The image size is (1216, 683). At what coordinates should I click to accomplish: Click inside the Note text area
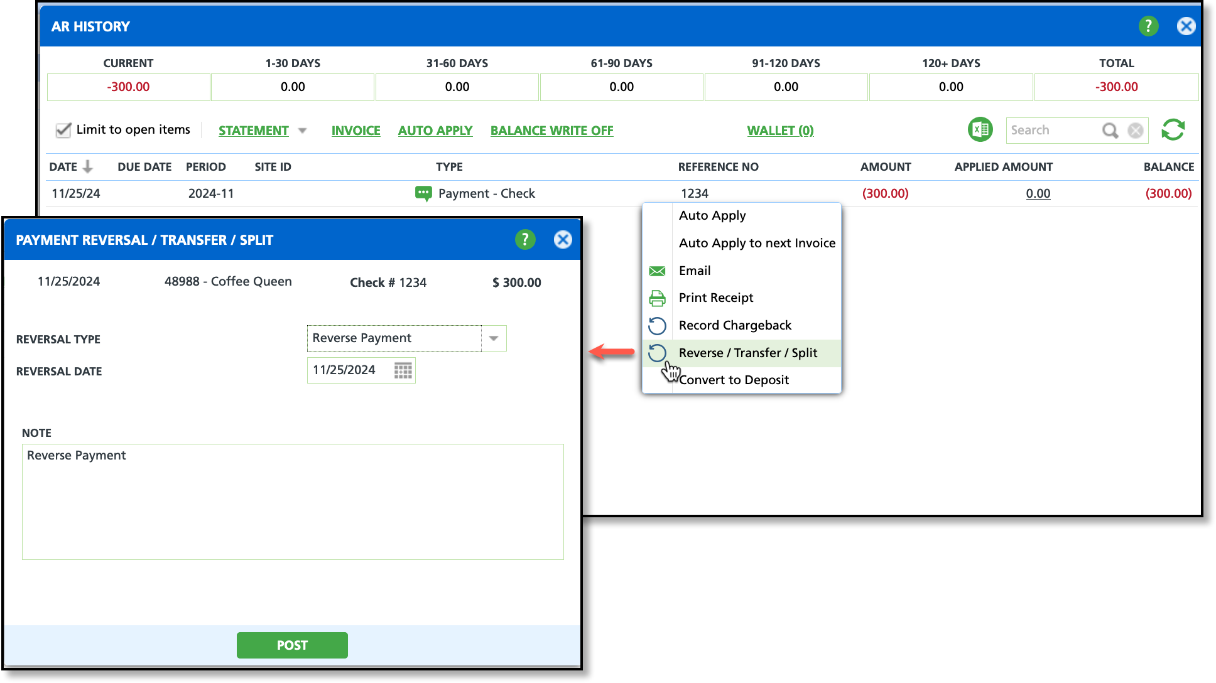(293, 502)
